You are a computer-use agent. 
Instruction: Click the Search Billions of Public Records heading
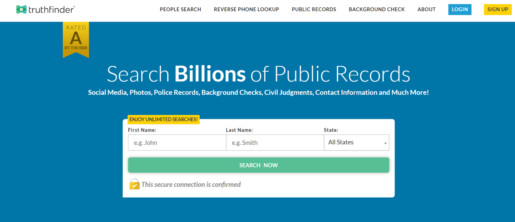point(258,74)
